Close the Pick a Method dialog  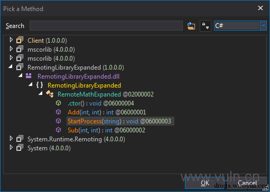[x=260, y=8]
